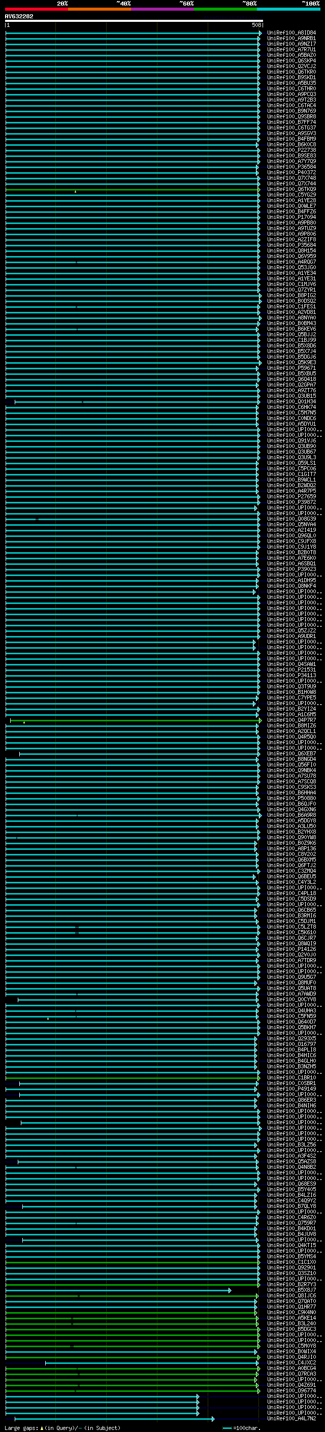
Task: Open hit UniRef100_O16797
Action: pos(291,1044)
